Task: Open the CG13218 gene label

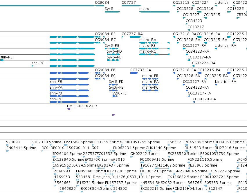Action: [x=181, y=3]
